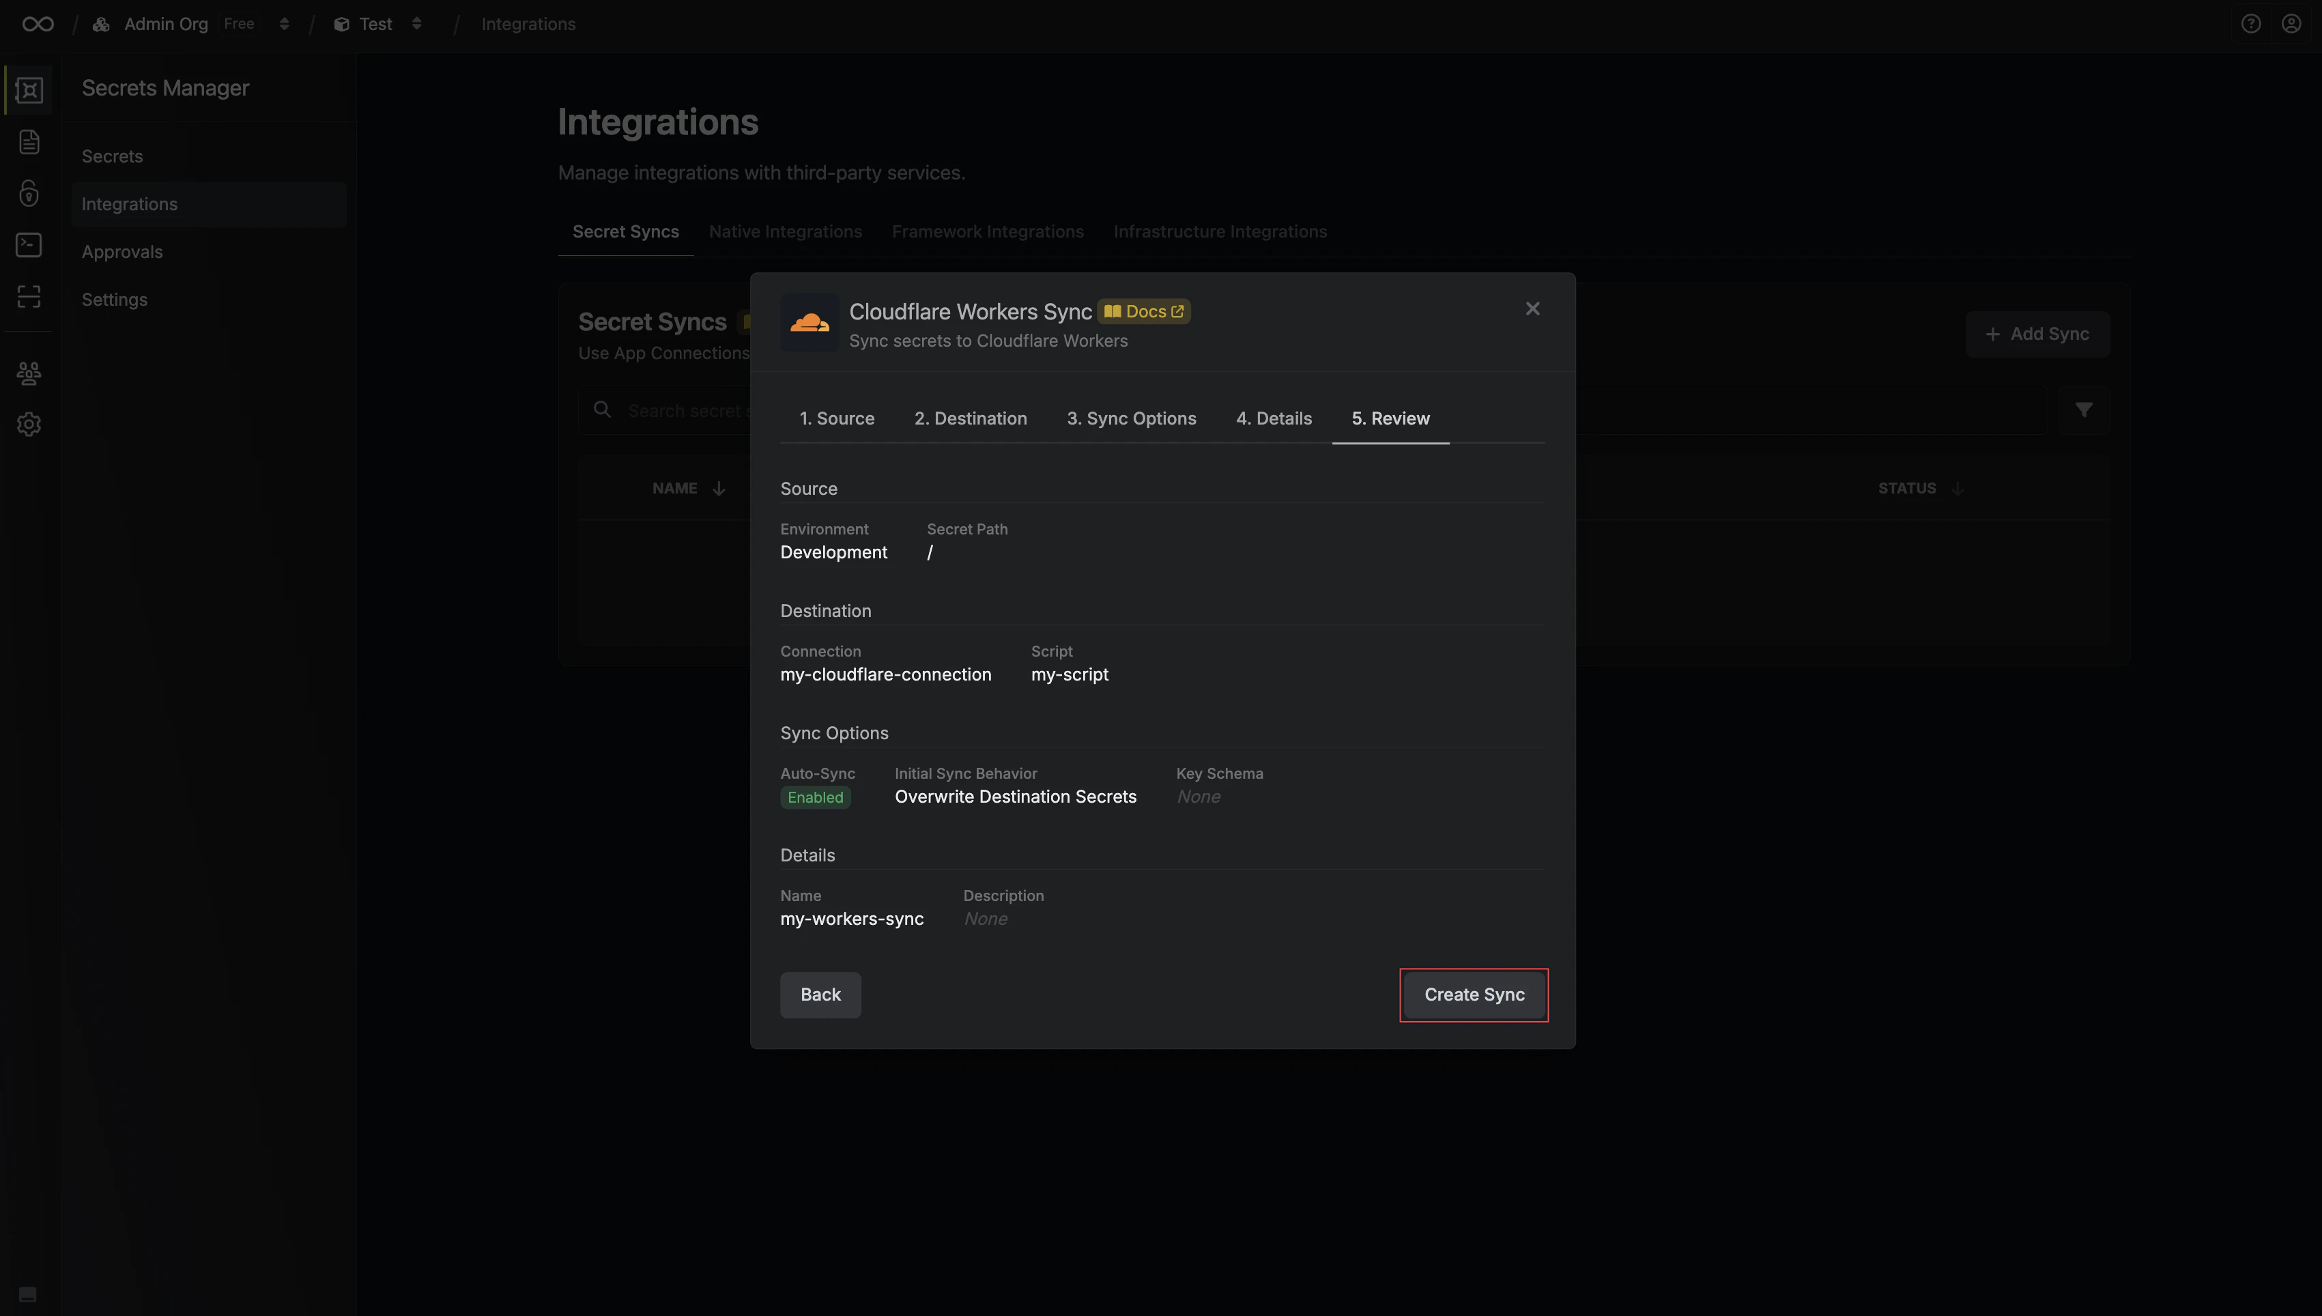The height and width of the screenshot is (1316, 2322).
Task: Expand the Admin Org organization switcher
Action: point(284,25)
